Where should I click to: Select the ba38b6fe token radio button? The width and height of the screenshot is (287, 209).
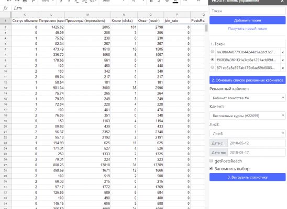212,52
